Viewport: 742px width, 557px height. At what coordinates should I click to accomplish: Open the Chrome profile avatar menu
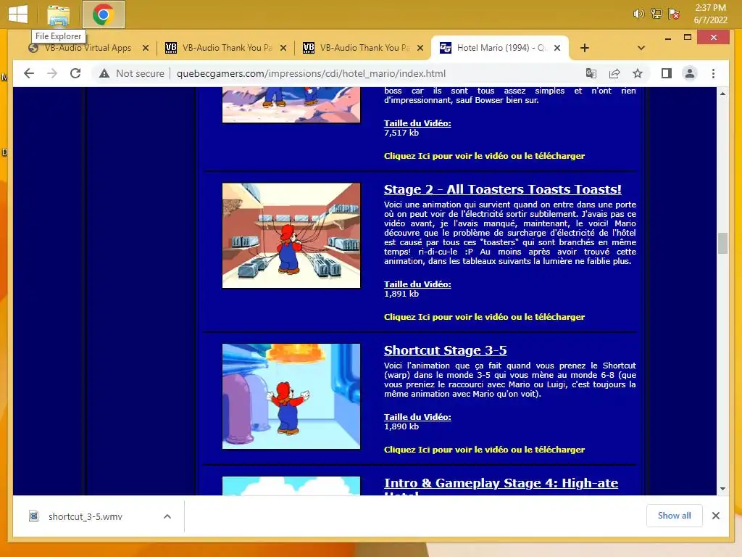click(x=690, y=73)
